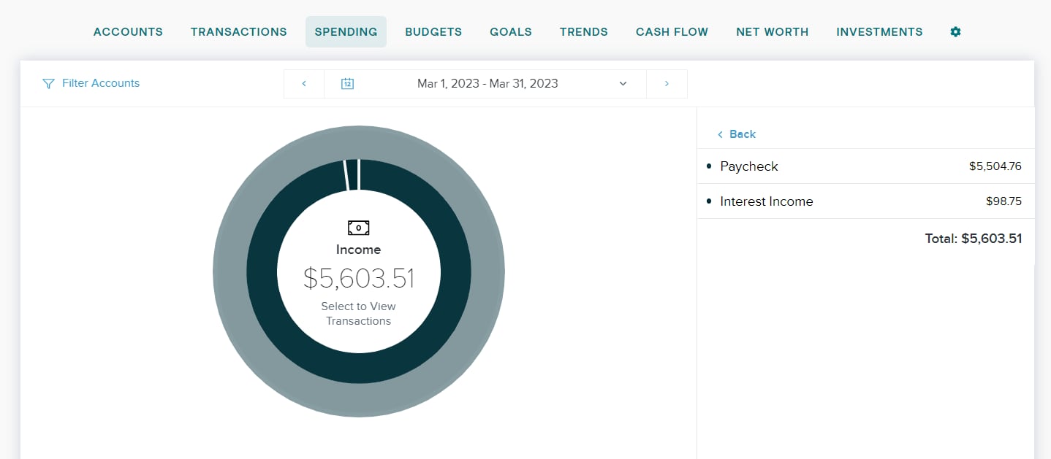Click the $98.75 amount
The image size is (1051, 459).
pos(1004,201)
